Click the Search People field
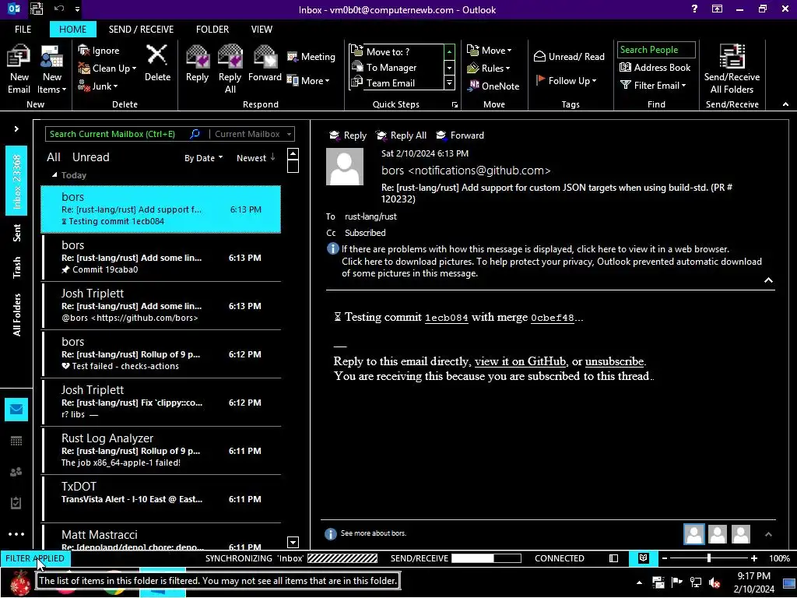Image resolution: width=797 pixels, height=598 pixels. click(656, 49)
